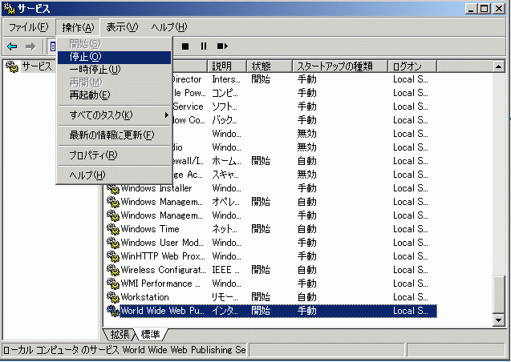Screen dimensions: 511x362
Task: Sort by the 説明 column header
Action: pyautogui.click(x=227, y=66)
